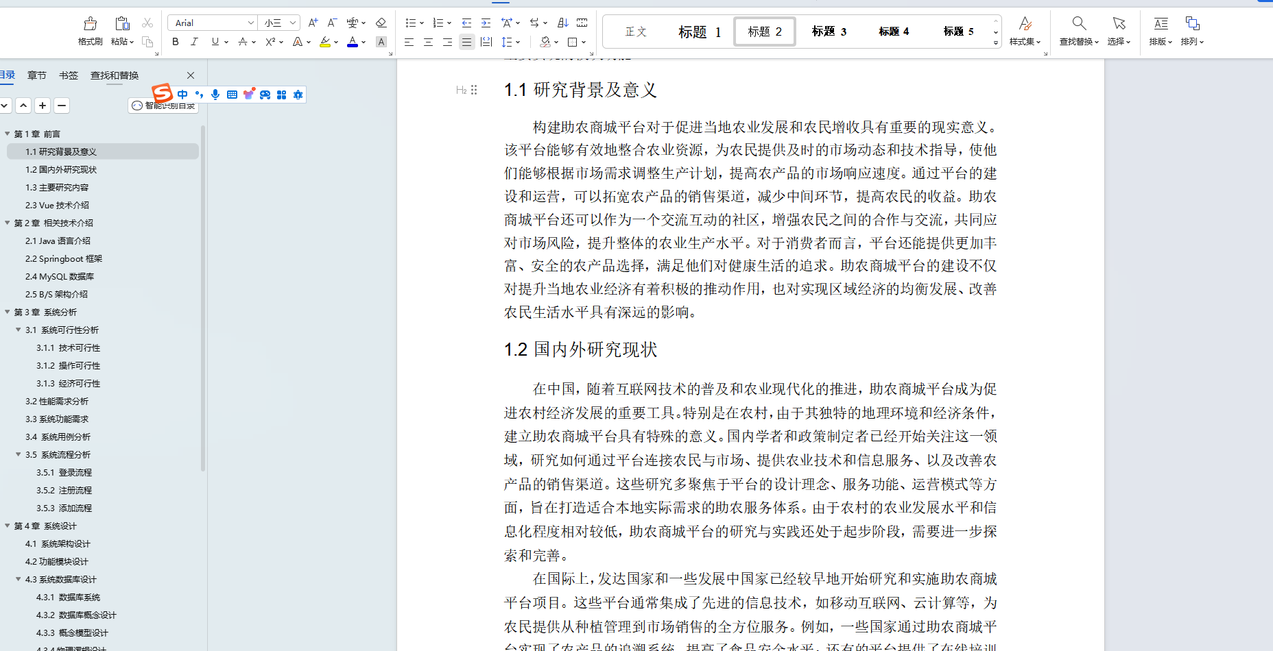Switch to the 查找和替换 tab
This screenshot has width=1273, height=651.
click(x=115, y=75)
